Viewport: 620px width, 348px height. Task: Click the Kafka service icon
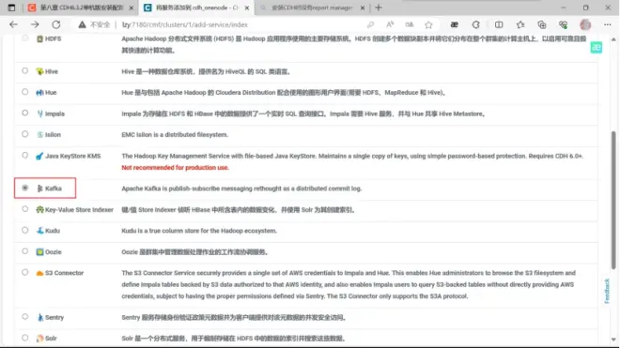40,189
